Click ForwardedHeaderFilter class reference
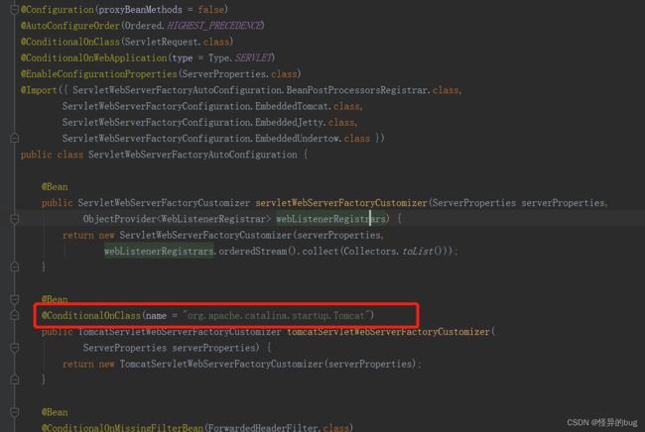 click(263, 427)
